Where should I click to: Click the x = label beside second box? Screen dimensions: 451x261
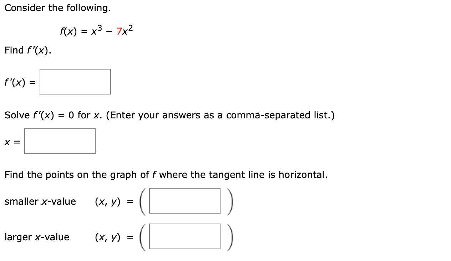click(x=12, y=142)
